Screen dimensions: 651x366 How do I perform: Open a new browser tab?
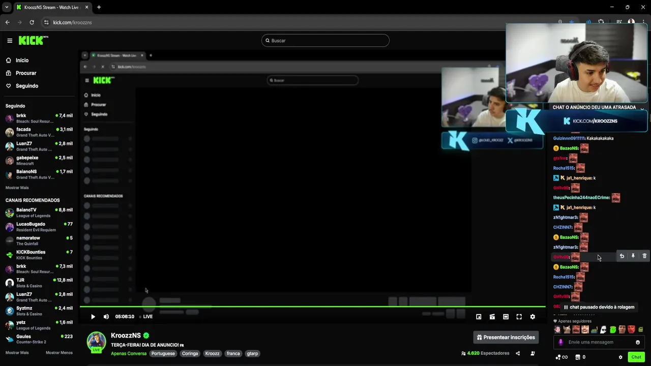click(99, 7)
